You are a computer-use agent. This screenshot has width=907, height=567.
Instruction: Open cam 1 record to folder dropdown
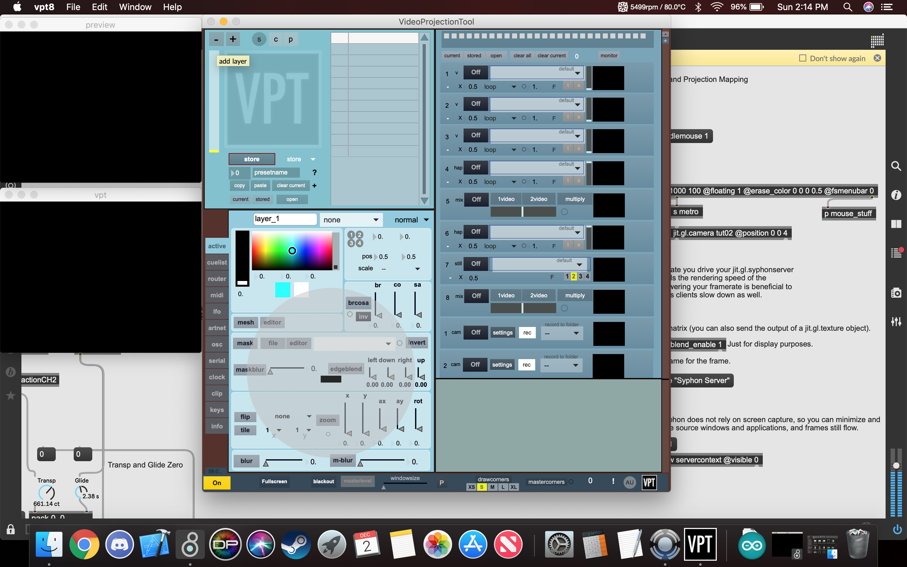coord(562,333)
